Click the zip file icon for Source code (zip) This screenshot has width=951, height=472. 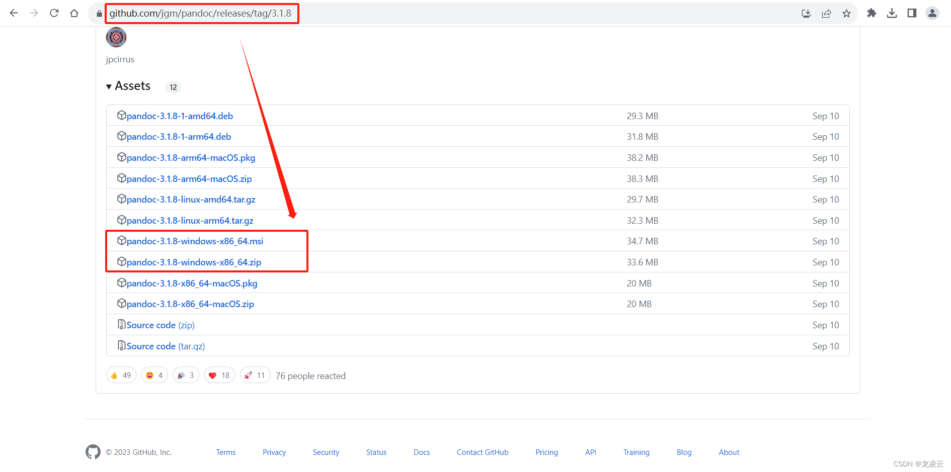(121, 324)
